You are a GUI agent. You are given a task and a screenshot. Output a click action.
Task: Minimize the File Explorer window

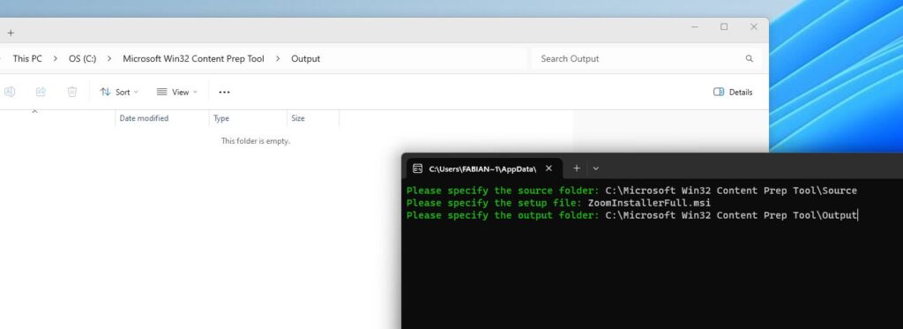click(695, 27)
